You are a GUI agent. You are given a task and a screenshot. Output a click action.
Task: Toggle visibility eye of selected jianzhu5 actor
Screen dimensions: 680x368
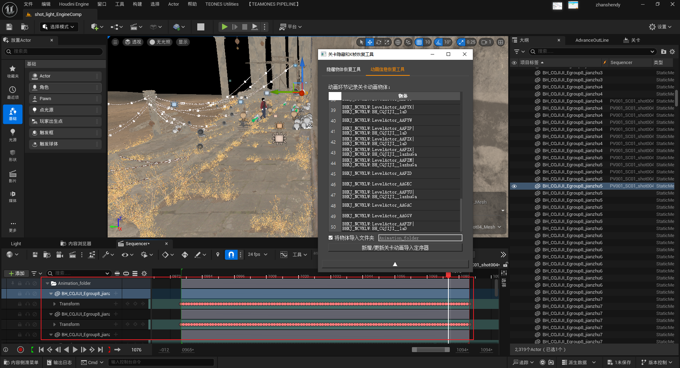514,186
